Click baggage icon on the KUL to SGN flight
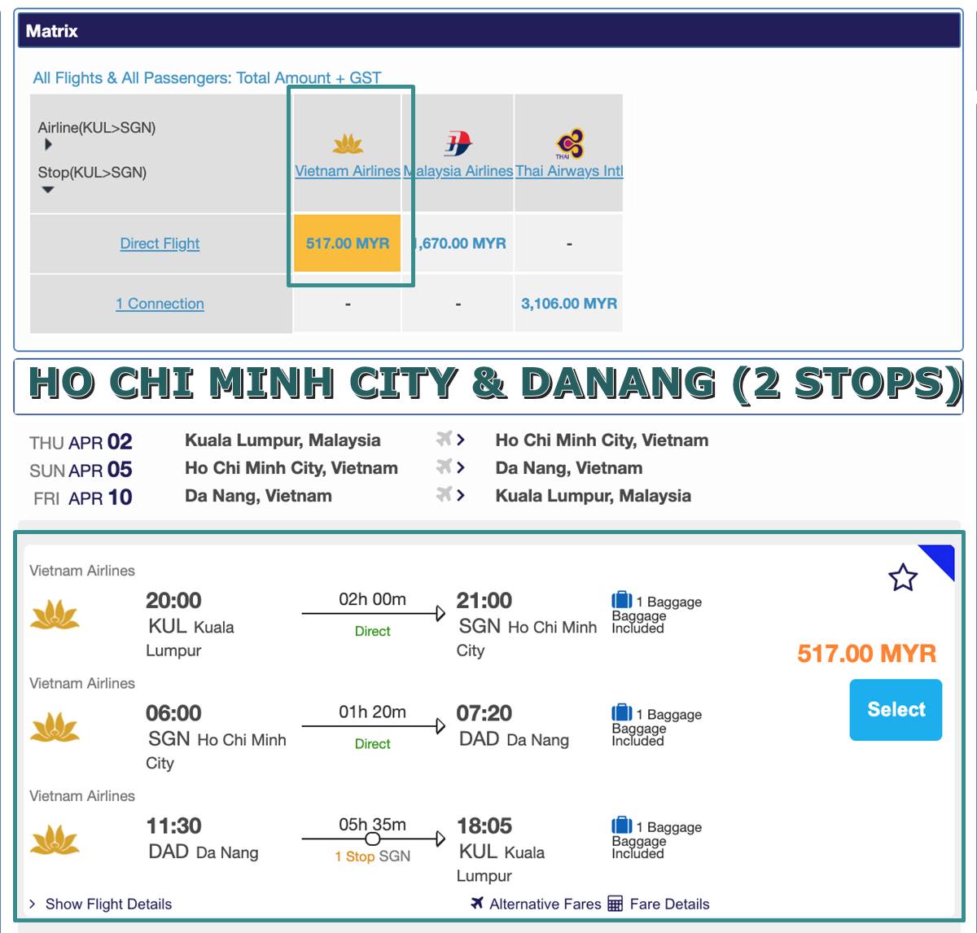Image resolution: width=977 pixels, height=933 pixels. pos(622,601)
